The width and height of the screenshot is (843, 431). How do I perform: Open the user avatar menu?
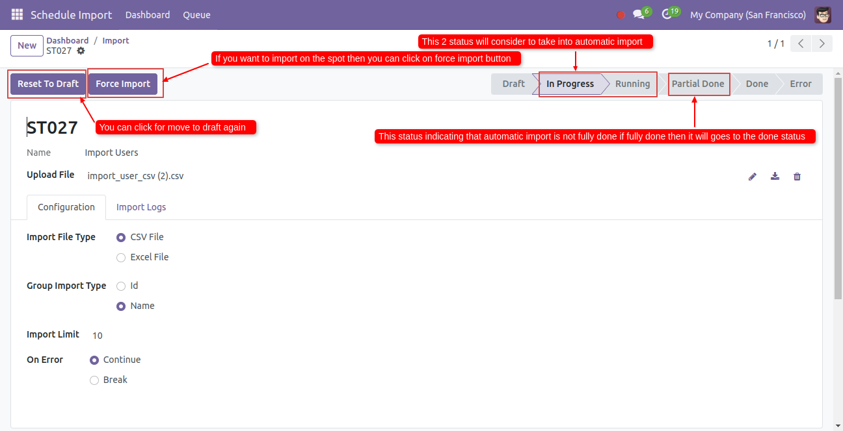pyautogui.click(x=823, y=14)
